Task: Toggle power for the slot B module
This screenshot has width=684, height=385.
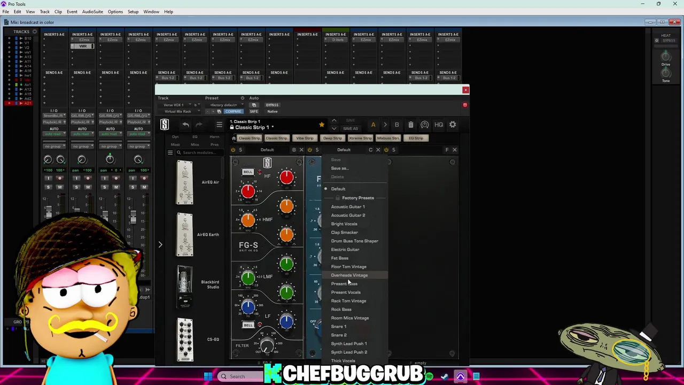Action: (x=233, y=150)
